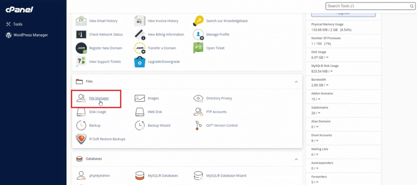
Task: Open the File Manager icon
Action: [81, 98]
